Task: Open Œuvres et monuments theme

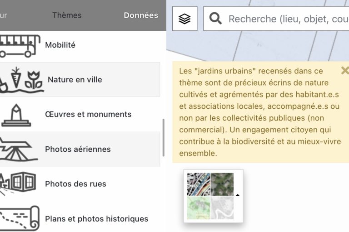Action: [88, 114]
